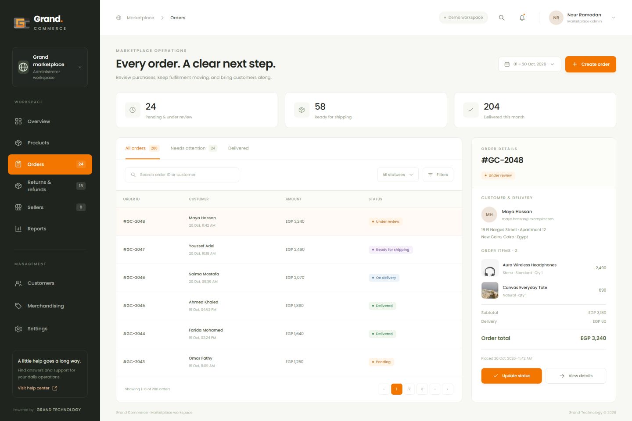Open Reports from the sidebar
Screen dimensions: 632x421
point(50,229)
